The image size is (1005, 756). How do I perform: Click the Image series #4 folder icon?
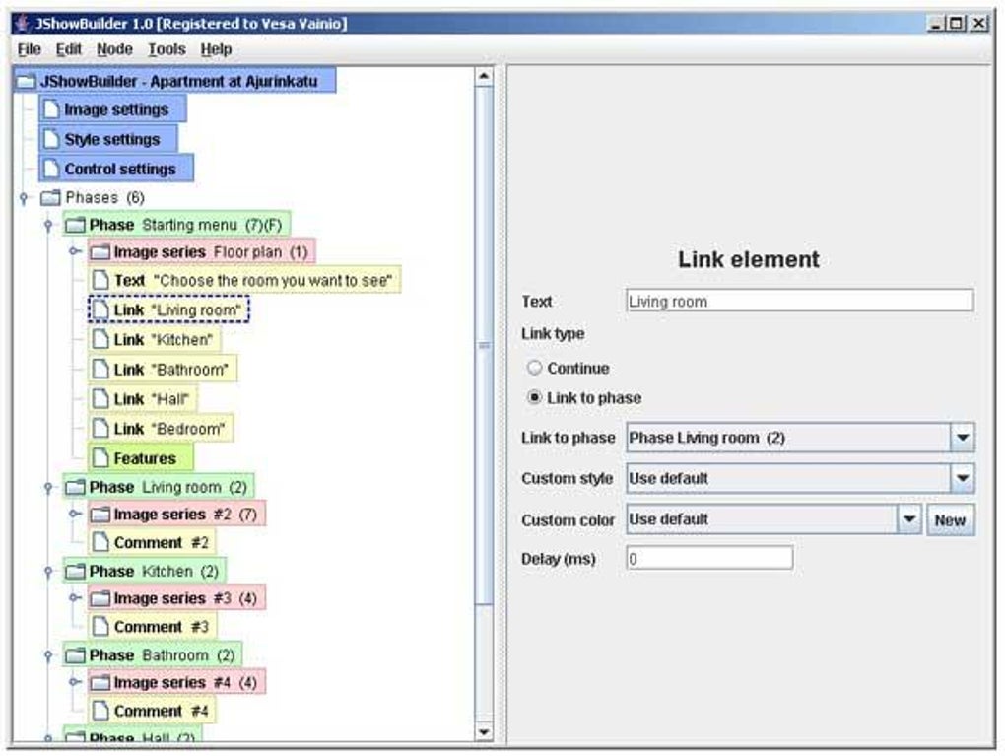tap(100, 682)
